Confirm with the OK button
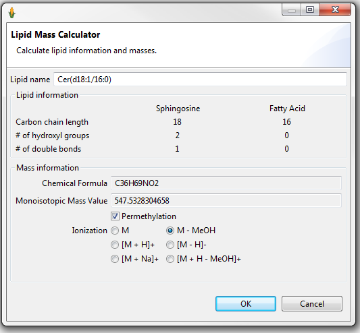This screenshot has width=360, height=333. [246, 303]
